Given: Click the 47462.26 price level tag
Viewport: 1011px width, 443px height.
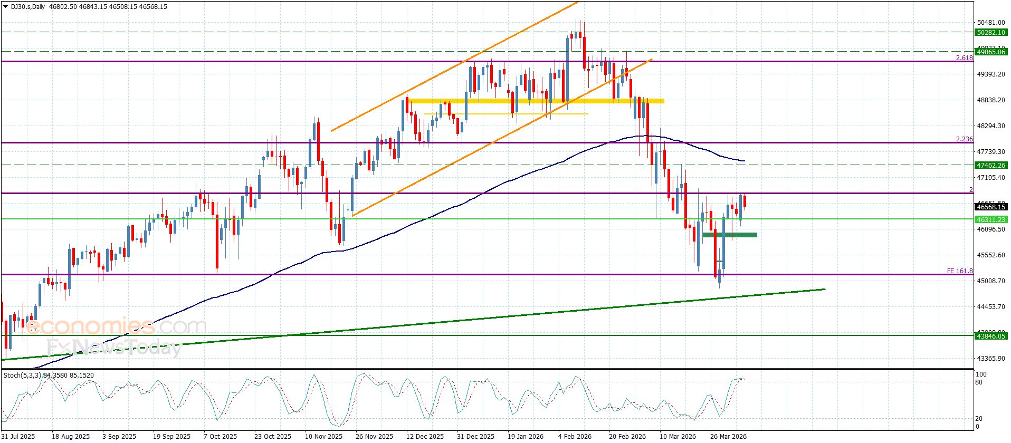Looking at the screenshot, I should click(991, 166).
